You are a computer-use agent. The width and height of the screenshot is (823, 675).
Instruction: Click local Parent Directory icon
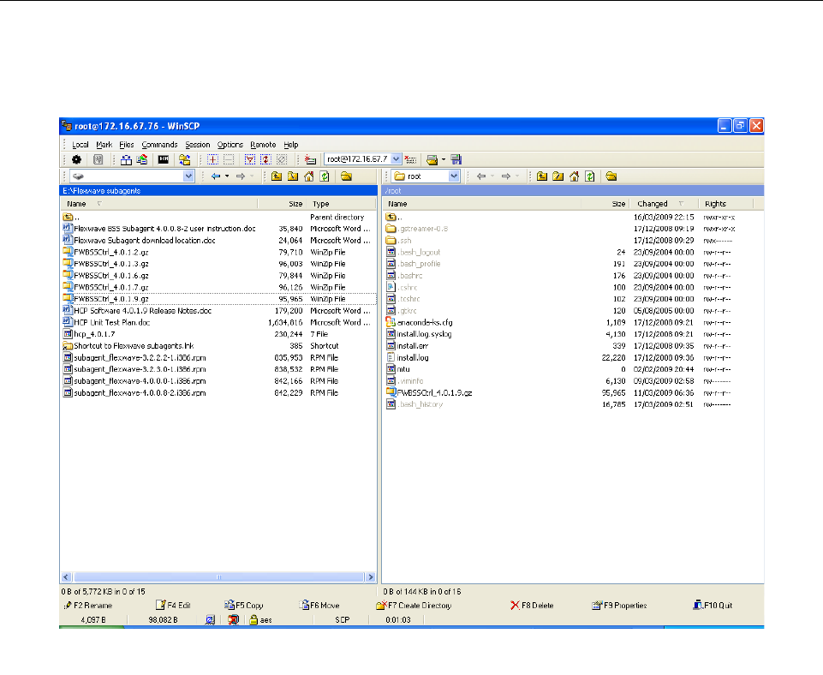pyautogui.click(x=277, y=176)
